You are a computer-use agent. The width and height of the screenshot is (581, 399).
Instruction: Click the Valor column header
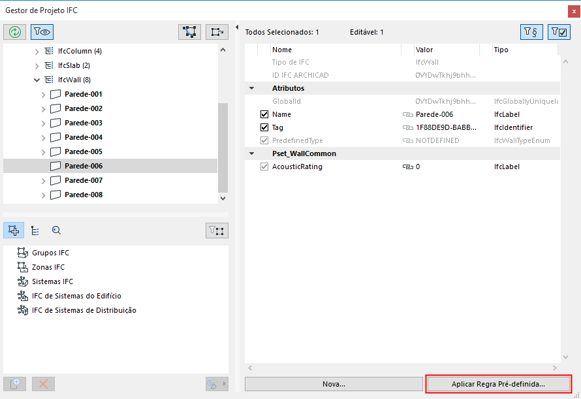click(x=424, y=50)
